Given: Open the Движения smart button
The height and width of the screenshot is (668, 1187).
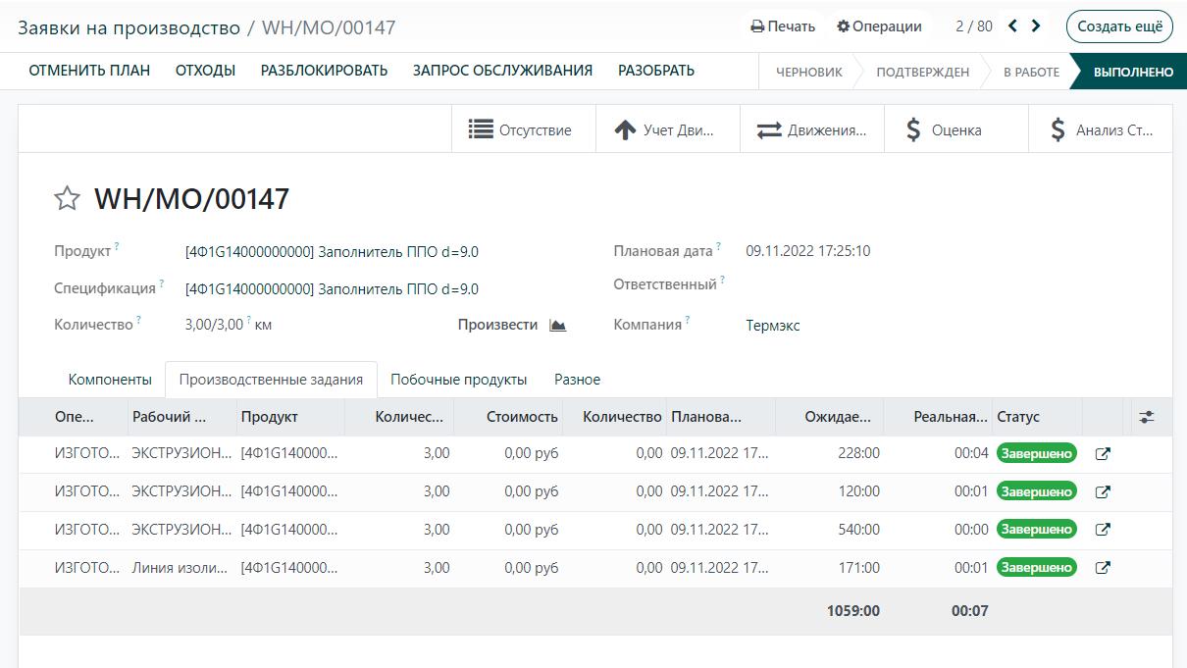Looking at the screenshot, I should 812,129.
